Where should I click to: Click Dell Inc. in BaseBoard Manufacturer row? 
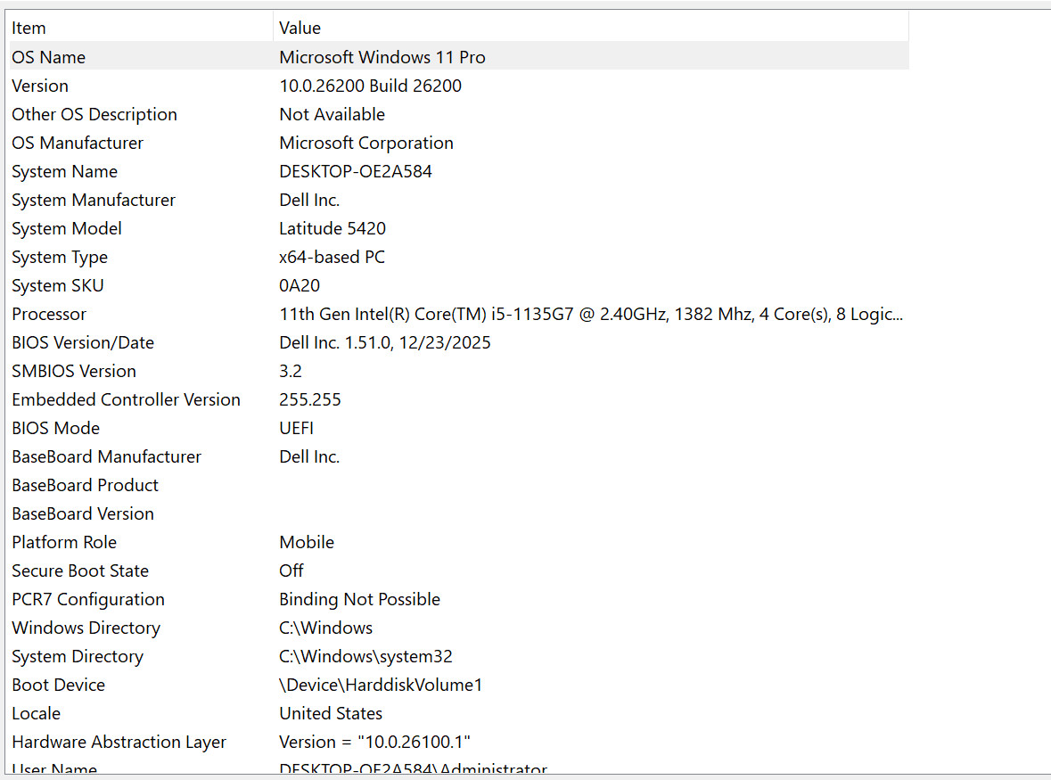click(309, 457)
